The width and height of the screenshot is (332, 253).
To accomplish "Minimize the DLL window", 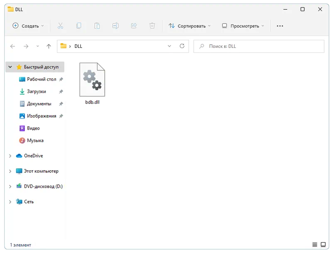I will pyautogui.click(x=285, y=9).
